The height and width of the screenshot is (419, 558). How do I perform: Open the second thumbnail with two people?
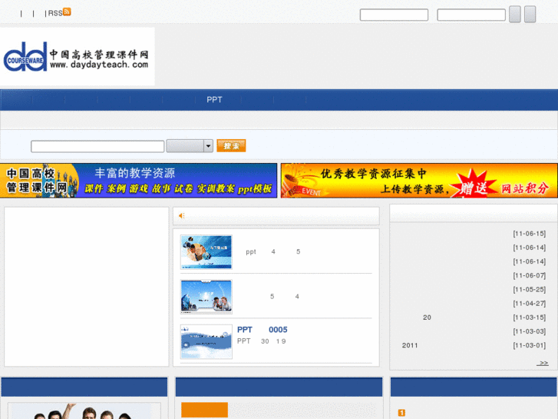point(206,296)
